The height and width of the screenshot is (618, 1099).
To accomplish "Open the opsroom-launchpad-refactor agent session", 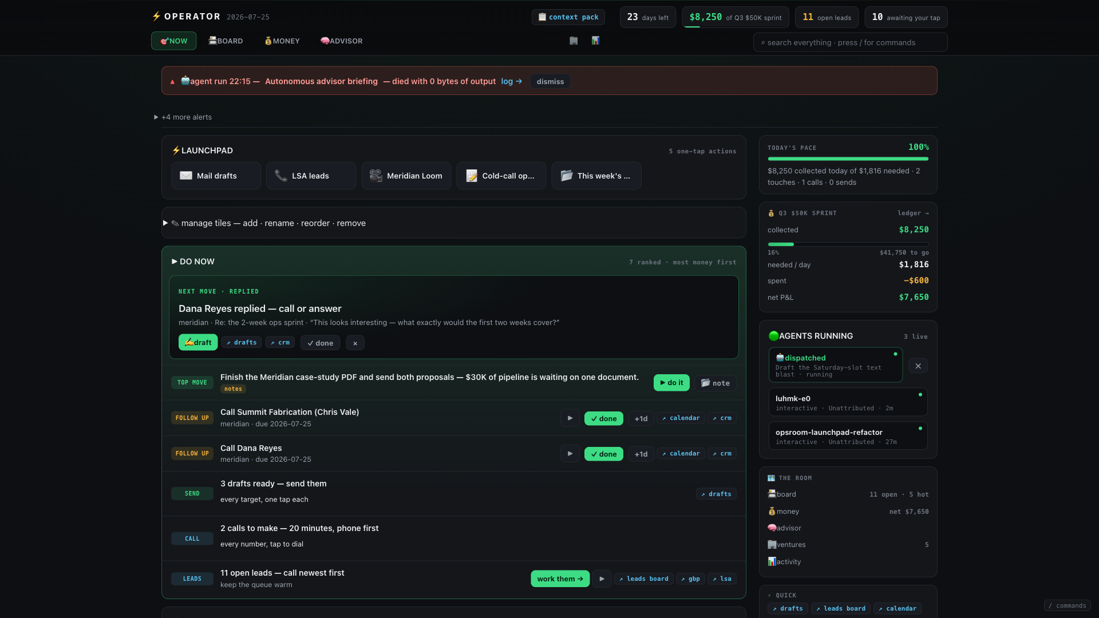I will pos(848,436).
